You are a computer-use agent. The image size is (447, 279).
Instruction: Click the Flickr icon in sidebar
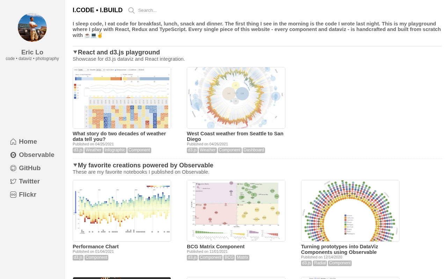13,195
